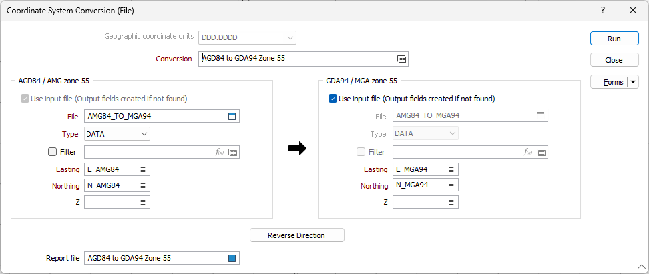Click the Report file blue icon

[x=232, y=258]
